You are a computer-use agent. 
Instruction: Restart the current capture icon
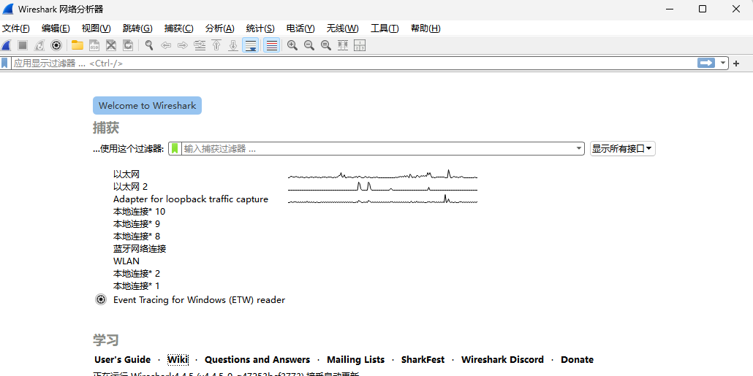pos(39,45)
